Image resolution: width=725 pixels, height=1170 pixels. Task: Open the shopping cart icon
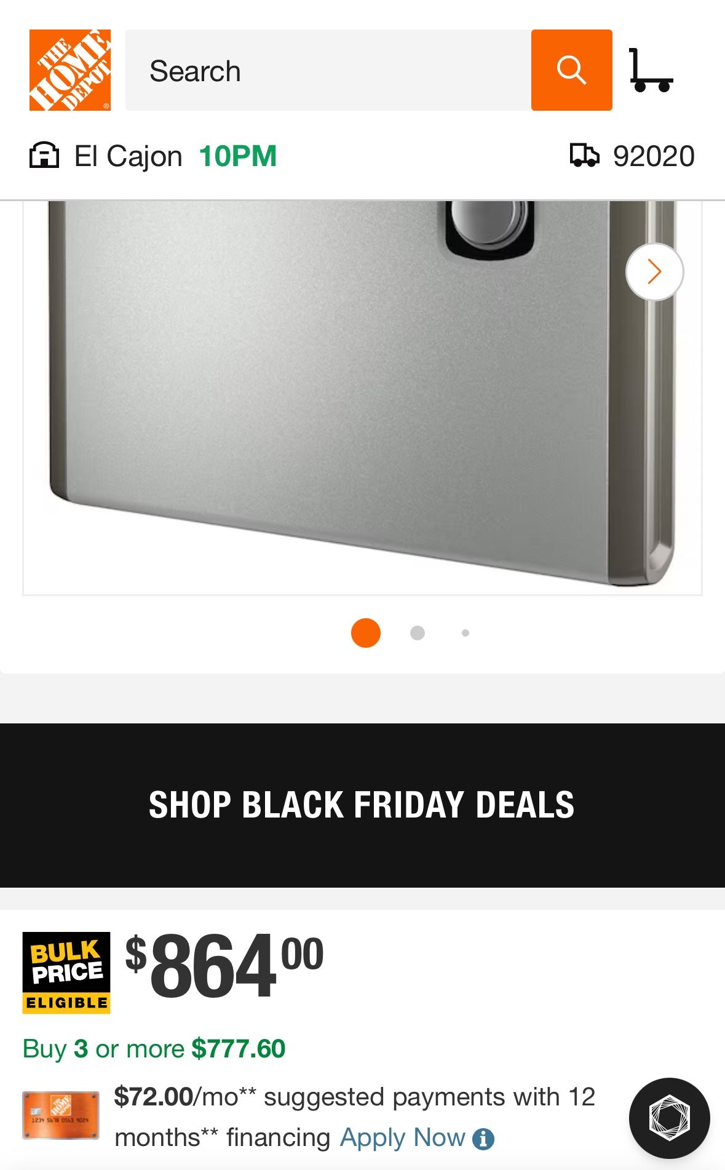651,70
